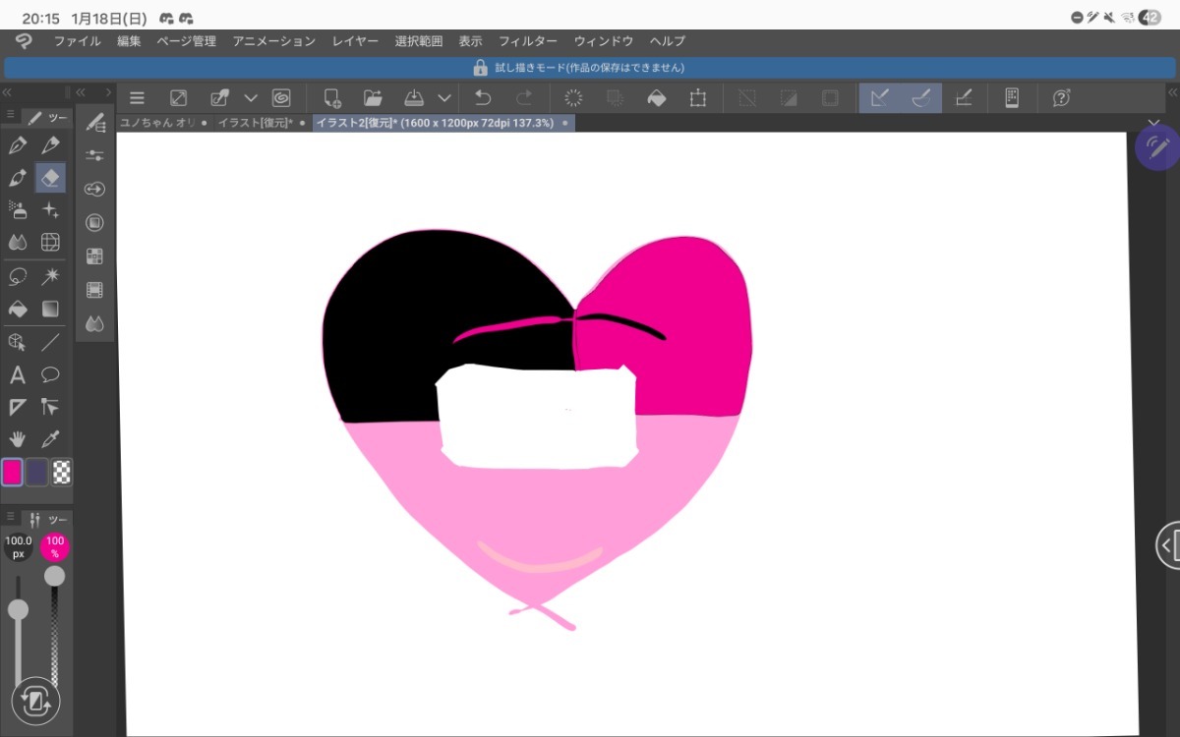This screenshot has height=737, width=1180.
Task: Open the command bar hamburger menu button
Action: click(x=138, y=98)
